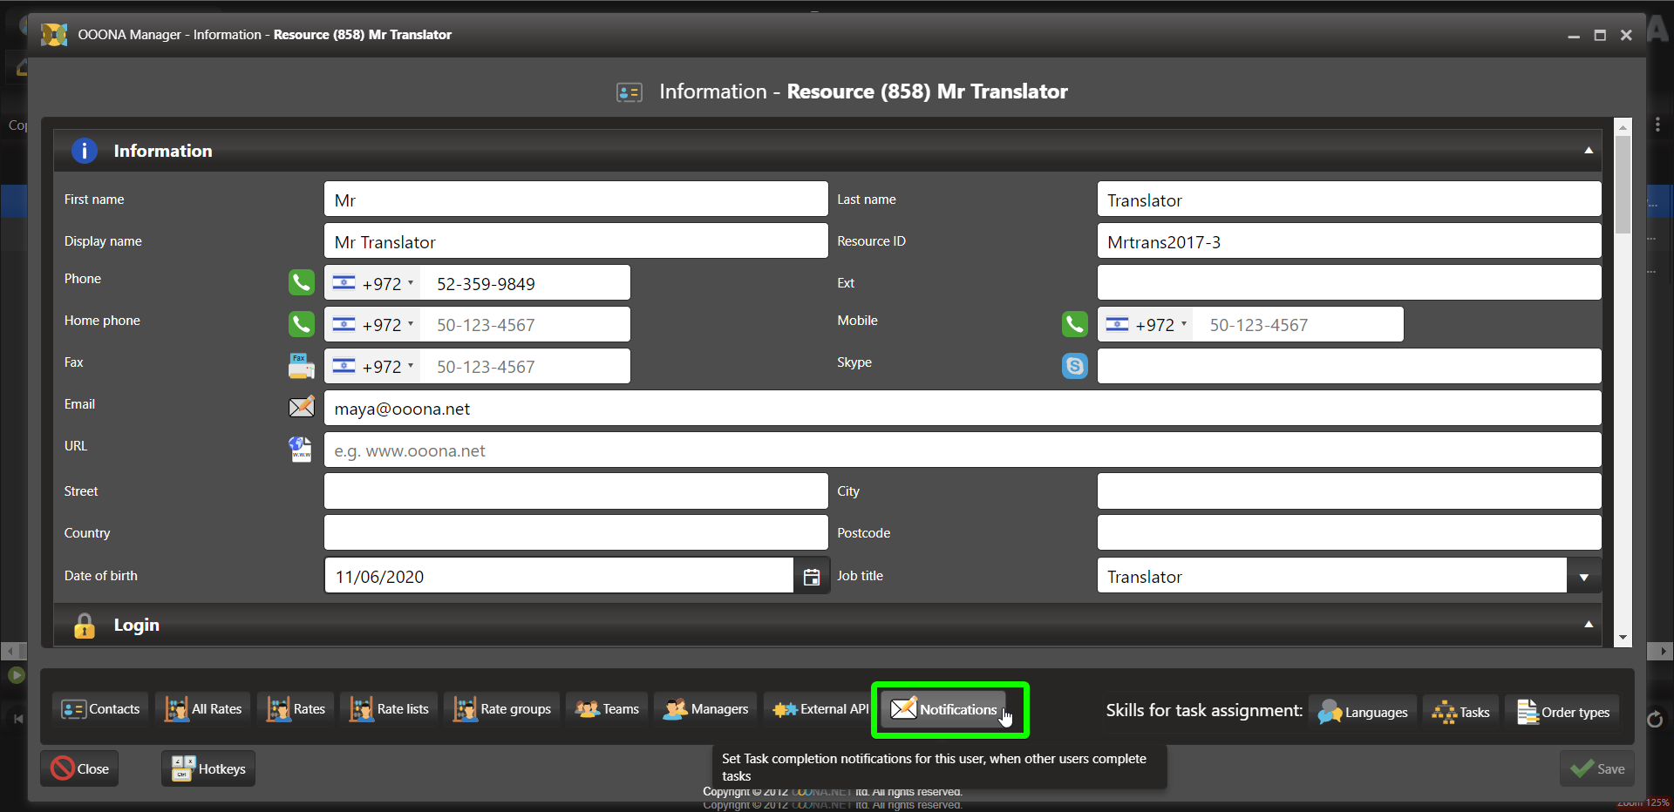Click the green call icon for Home phone
The height and width of the screenshot is (812, 1674).
[x=301, y=324]
